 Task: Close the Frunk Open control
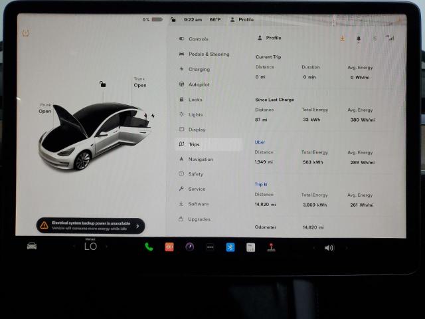45,108
